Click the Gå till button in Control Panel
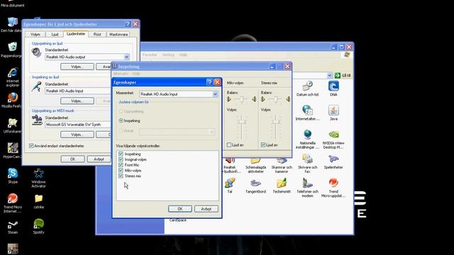 (343, 76)
